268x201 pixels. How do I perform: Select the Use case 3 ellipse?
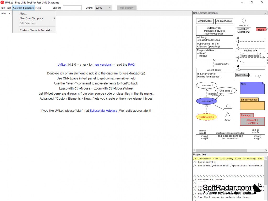pos(226,90)
